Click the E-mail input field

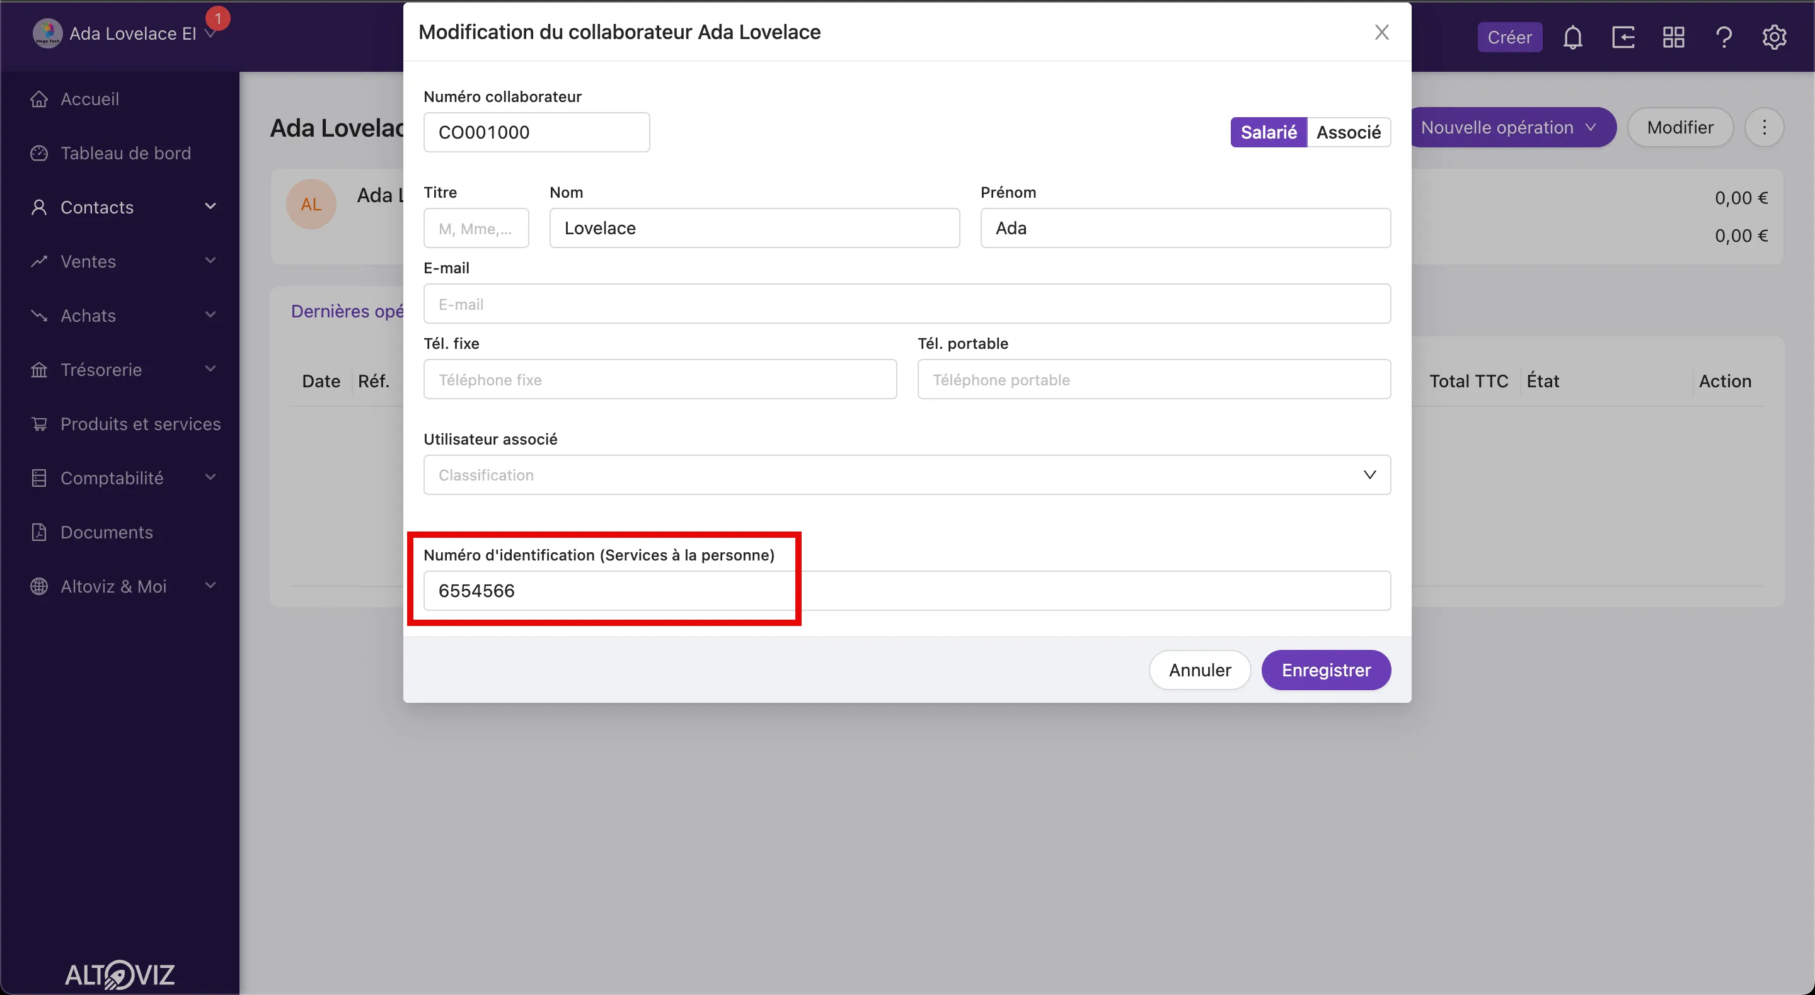click(907, 304)
